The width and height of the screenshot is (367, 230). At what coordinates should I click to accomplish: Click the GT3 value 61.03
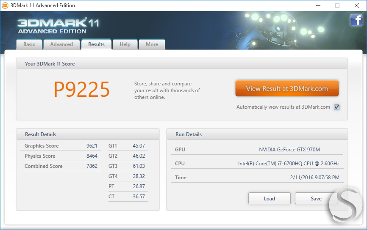click(139, 166)
